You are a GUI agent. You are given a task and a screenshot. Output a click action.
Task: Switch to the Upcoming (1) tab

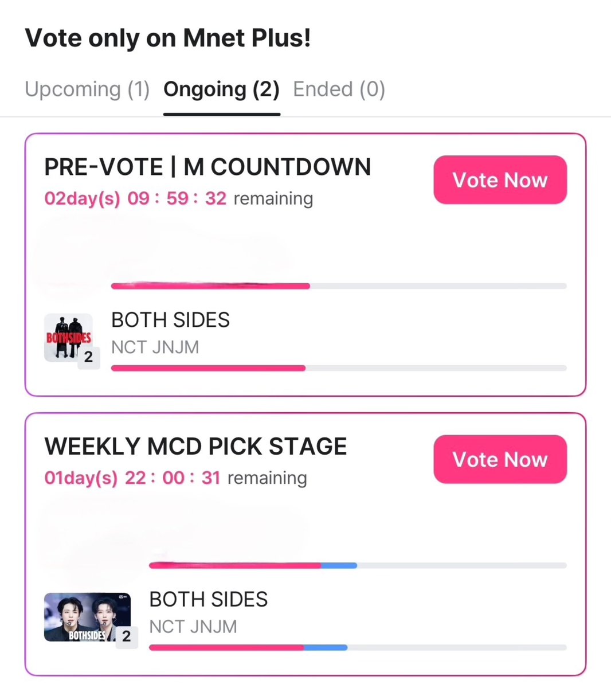(x=87, y=89)
